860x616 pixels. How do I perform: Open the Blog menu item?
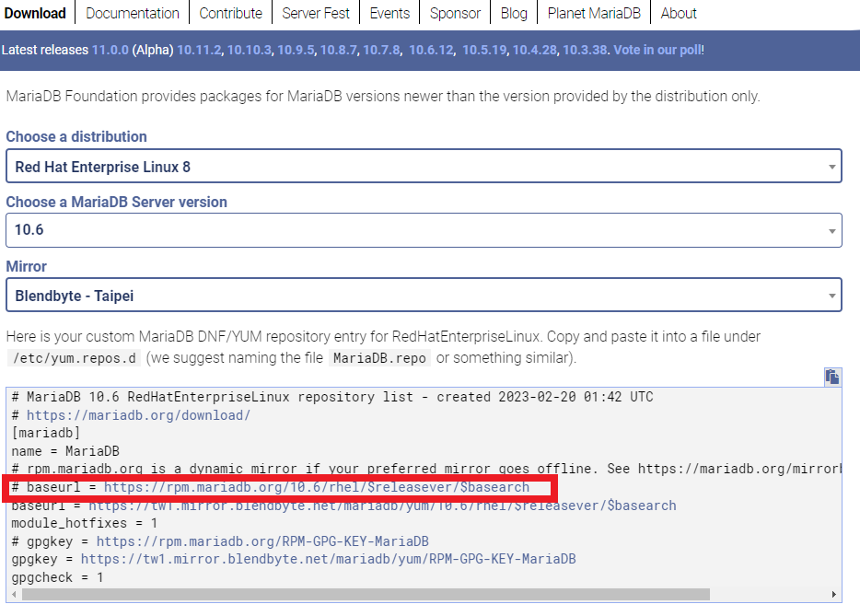[514, 13]
